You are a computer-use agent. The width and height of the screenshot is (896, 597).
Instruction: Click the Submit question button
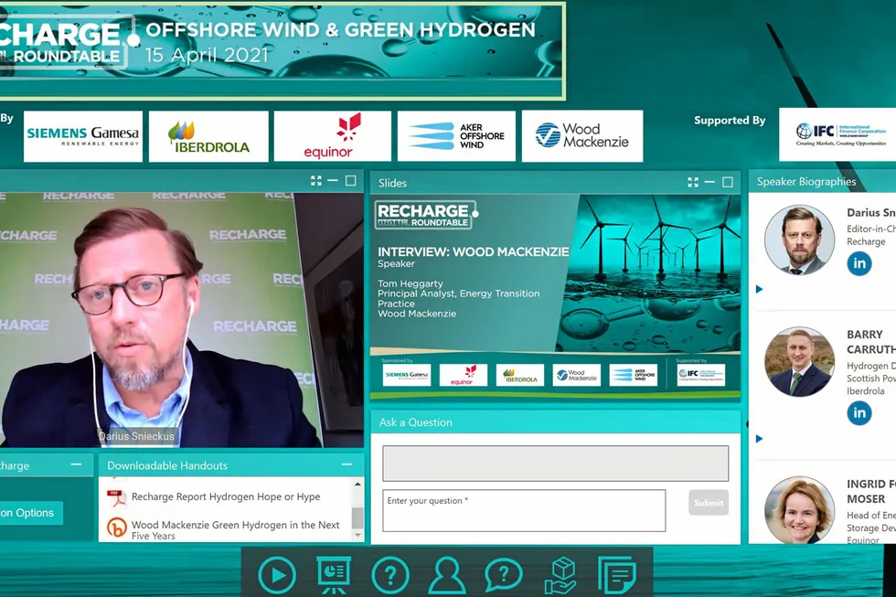coord(709,503)
